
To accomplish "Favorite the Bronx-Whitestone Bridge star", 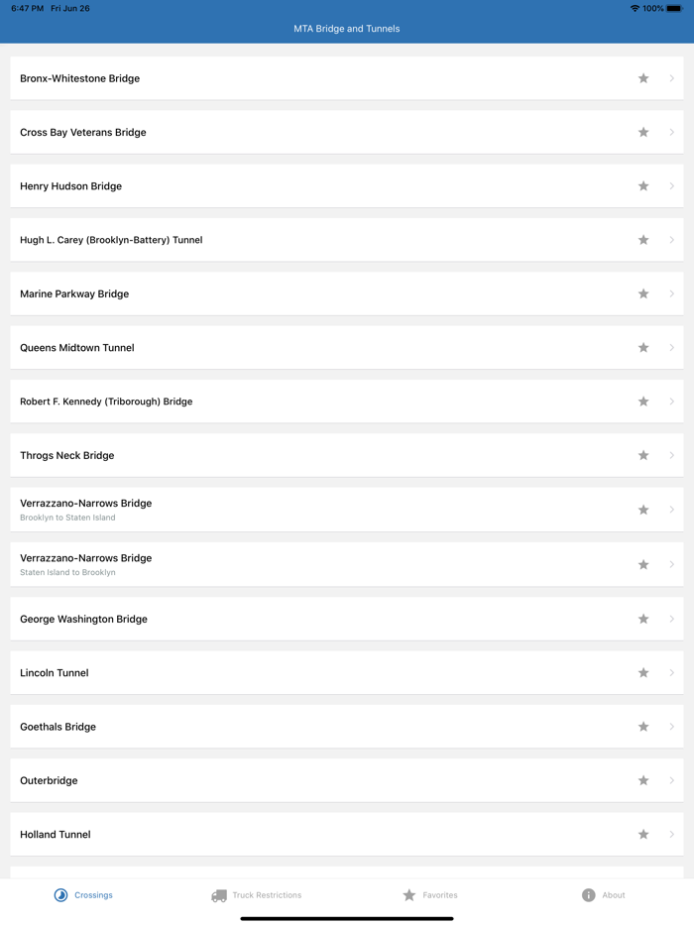I will (643, 78).
